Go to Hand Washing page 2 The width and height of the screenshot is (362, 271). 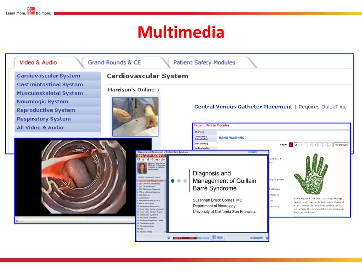pyautogui.click(x=296, y=145)
